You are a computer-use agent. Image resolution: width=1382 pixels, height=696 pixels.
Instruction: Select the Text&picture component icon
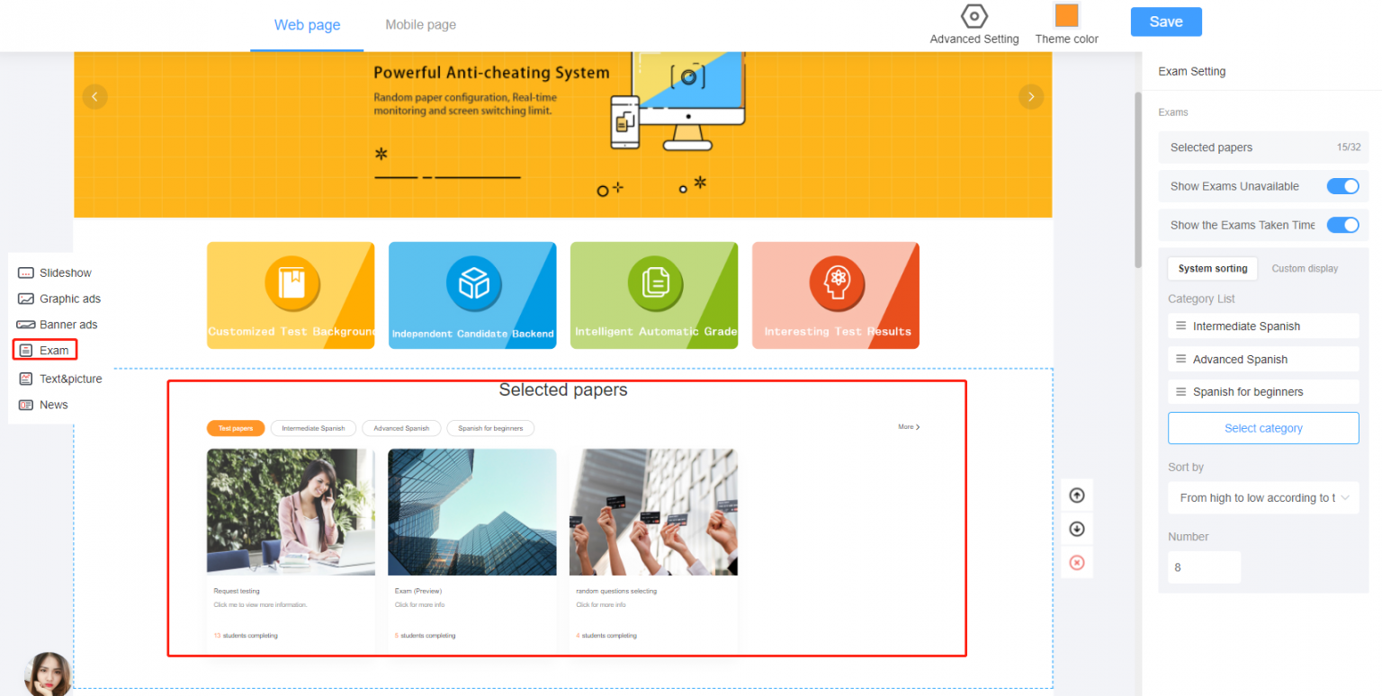(x=24, y=378)
